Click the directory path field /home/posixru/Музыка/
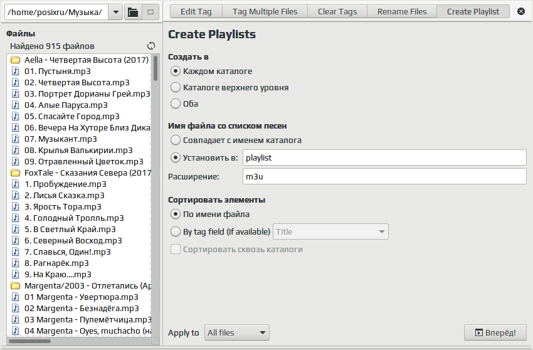 (x=57, y=13)
